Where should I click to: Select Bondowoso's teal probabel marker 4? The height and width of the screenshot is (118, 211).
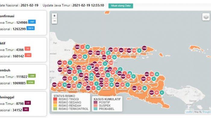(x=154, y=79)
